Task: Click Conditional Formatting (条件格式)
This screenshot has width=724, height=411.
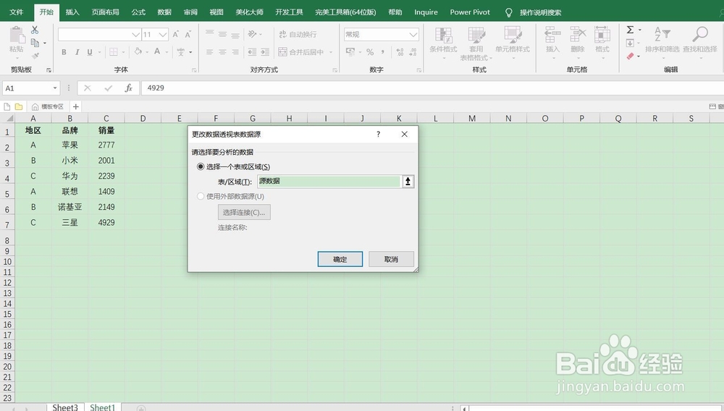Action: tap(443, 40)
